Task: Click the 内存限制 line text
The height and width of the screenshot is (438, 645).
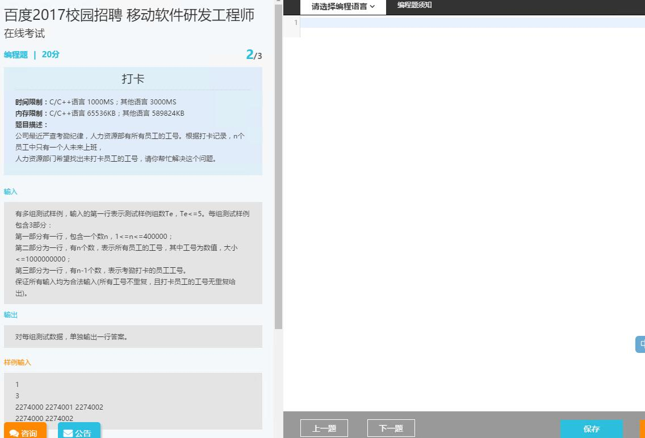Action: [x=100, y=113]
